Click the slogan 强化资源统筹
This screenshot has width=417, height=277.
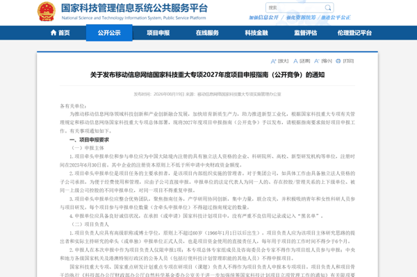point(301,17)
